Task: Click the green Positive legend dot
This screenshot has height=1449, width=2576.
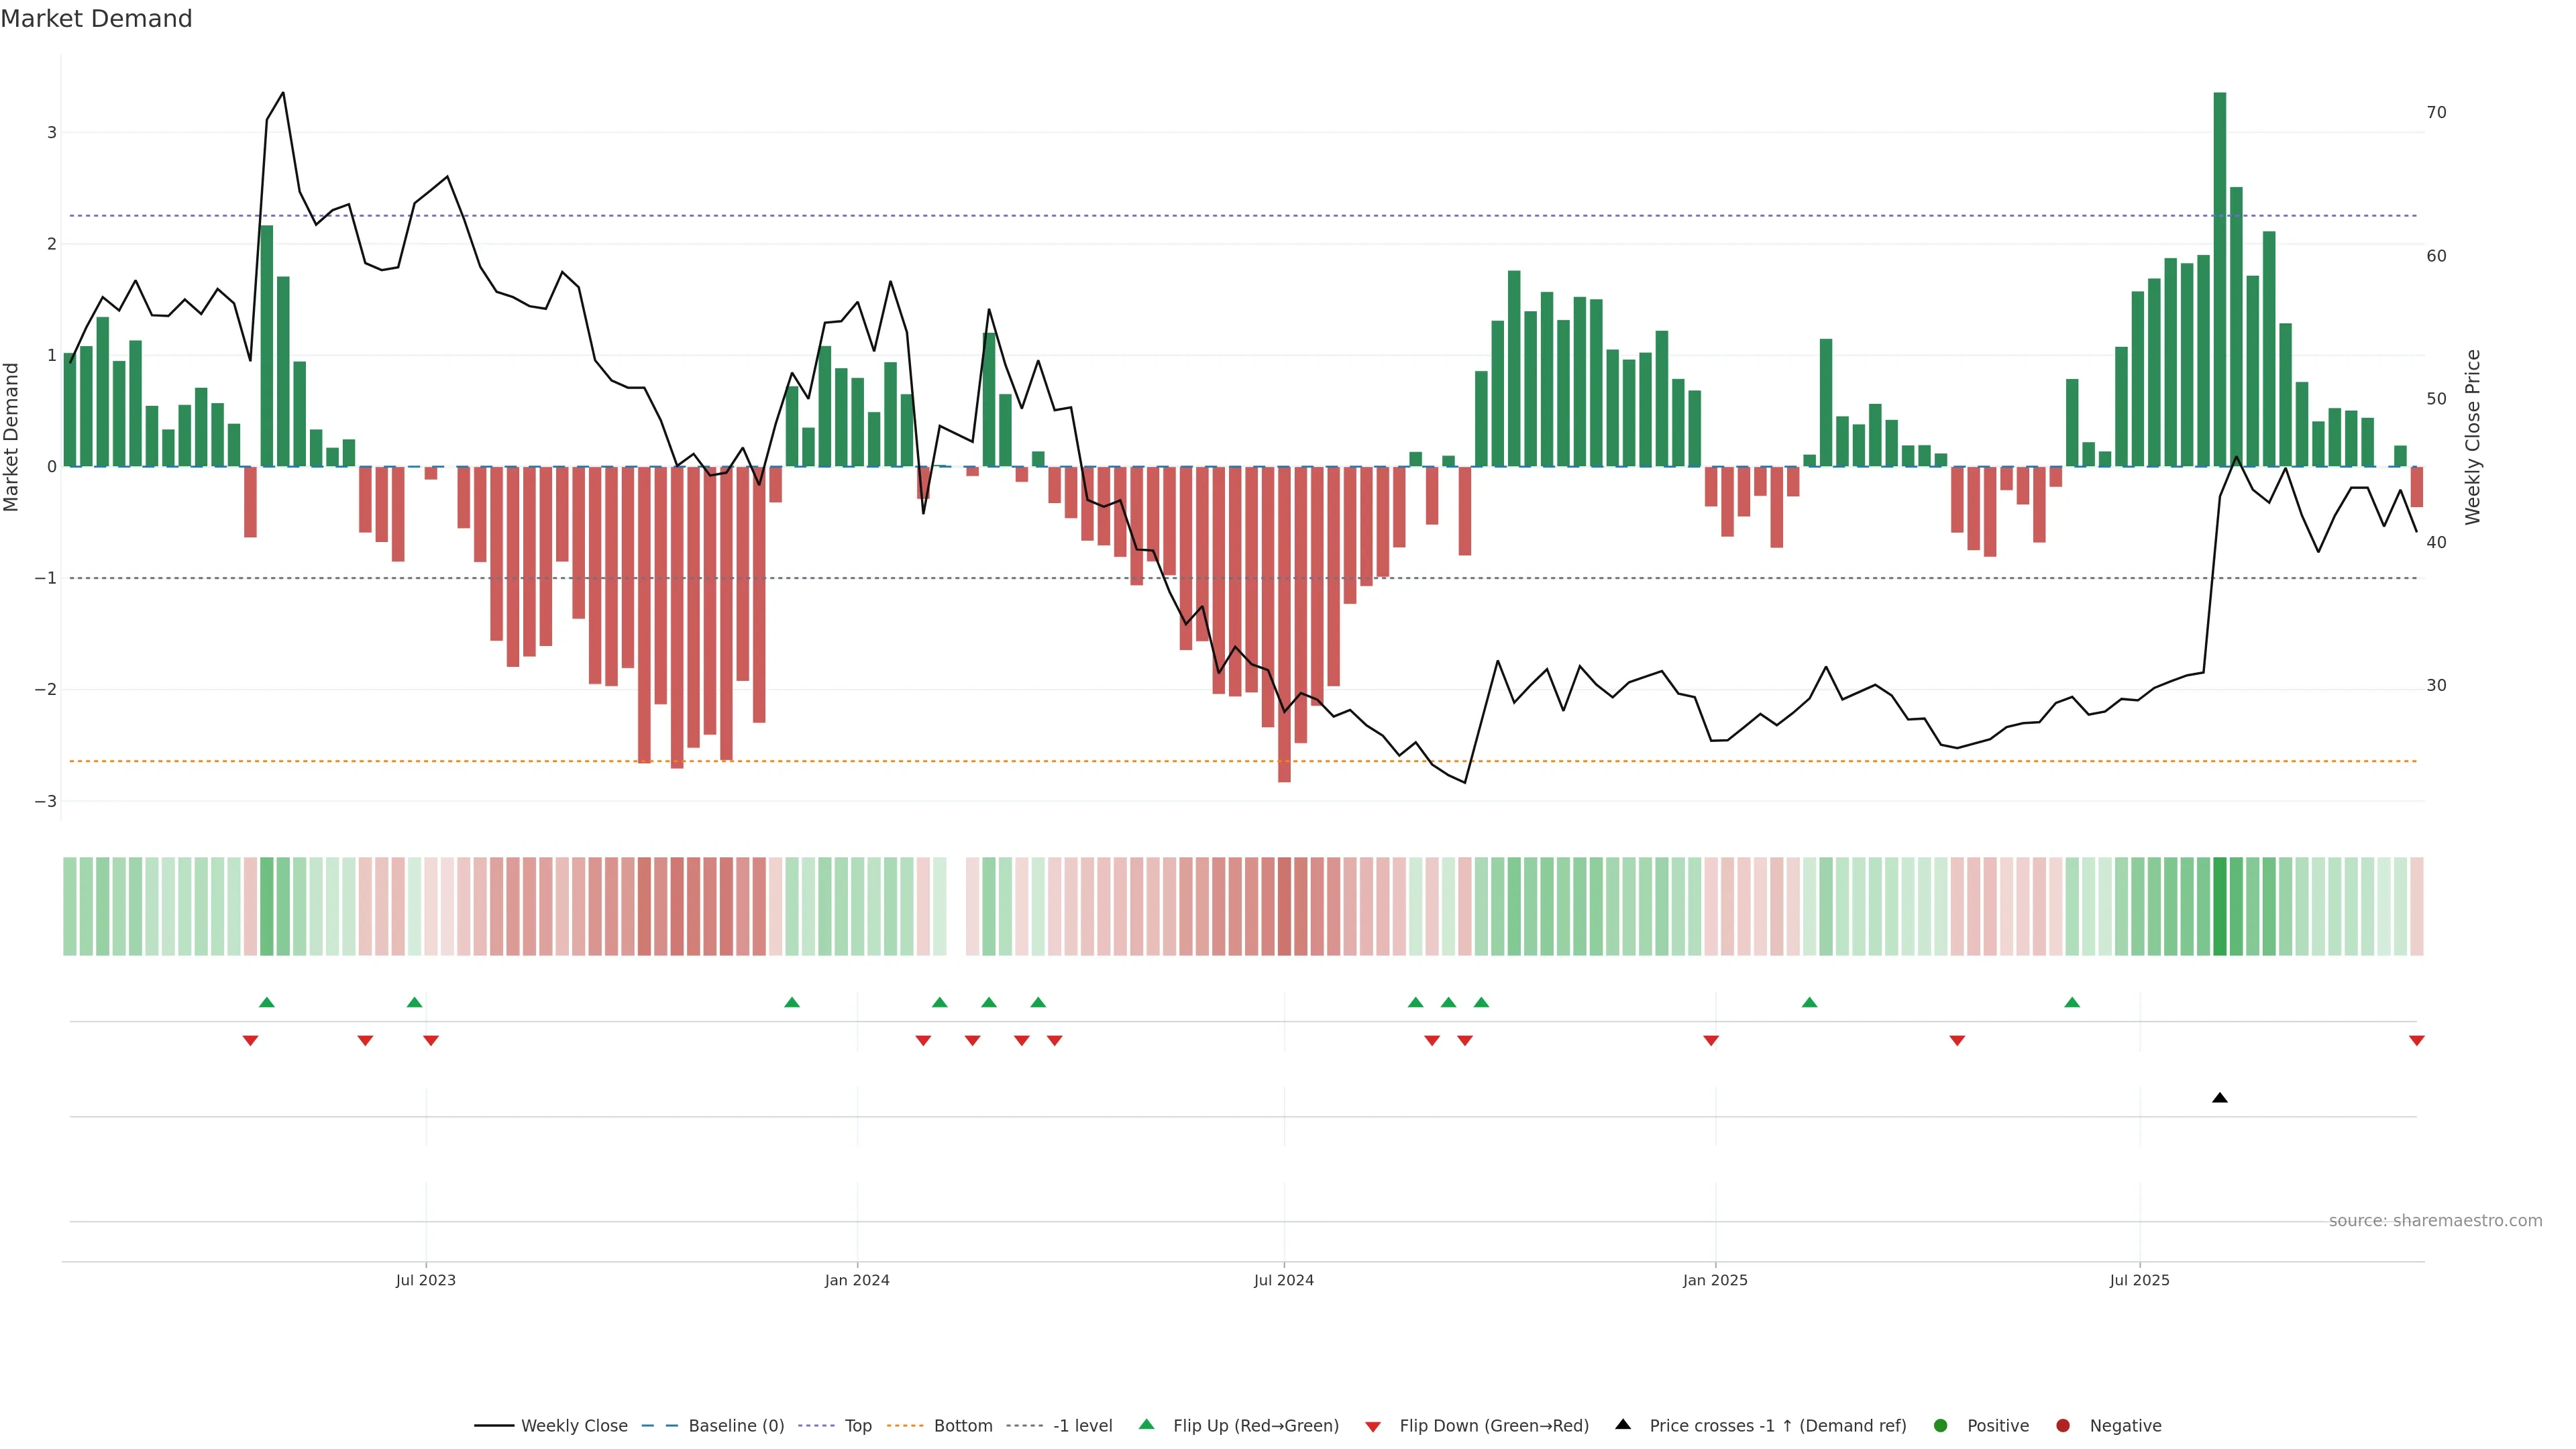Action: [1940, 1425]
